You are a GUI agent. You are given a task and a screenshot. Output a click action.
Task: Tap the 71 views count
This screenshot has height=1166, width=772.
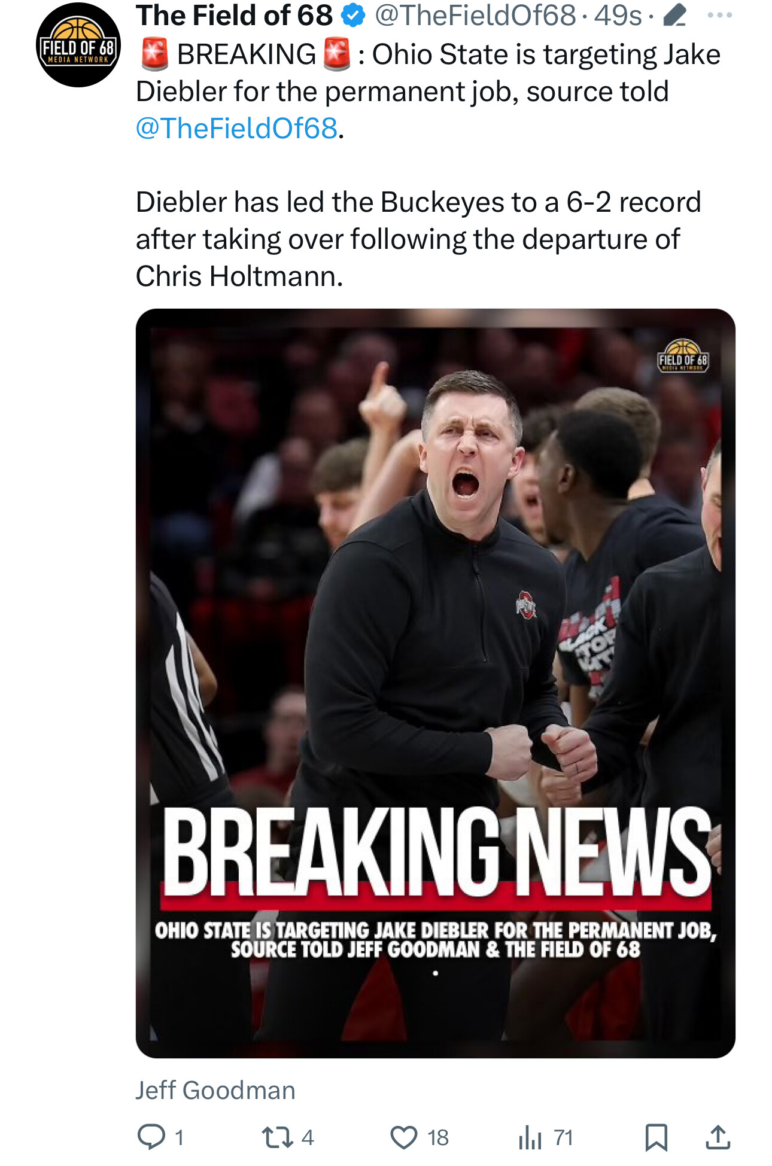563,1137
